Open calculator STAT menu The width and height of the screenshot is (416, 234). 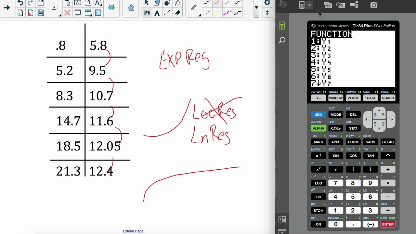pos(353,128)
